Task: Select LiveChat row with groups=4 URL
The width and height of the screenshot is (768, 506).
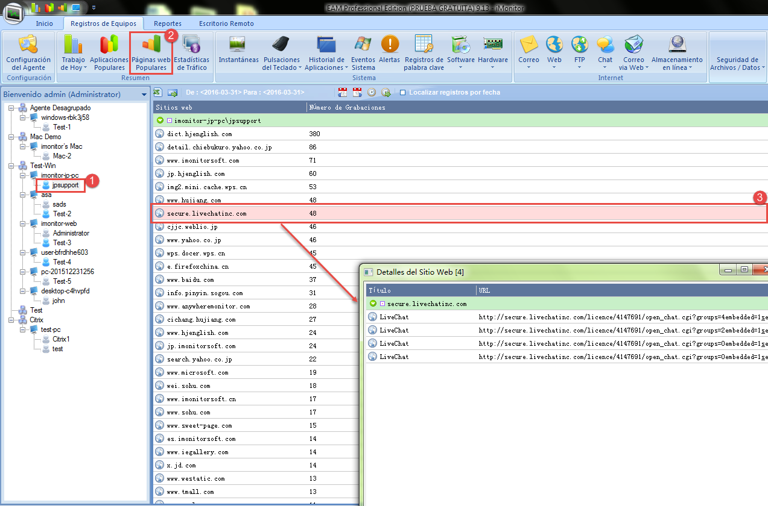Action: coord(567,317)
